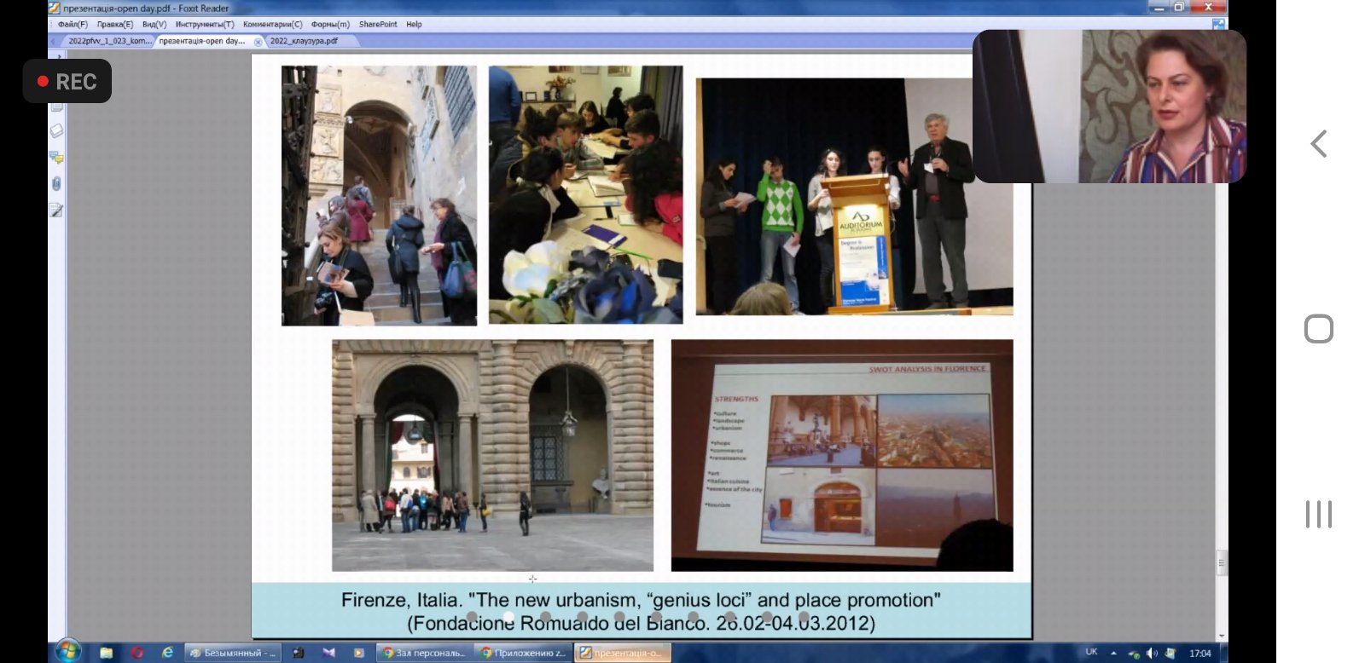Image resolution: width=1365 pixels, height=663 pixels.
Task: Open the Opera browser taskbar icon
Action: click(137, 653)
